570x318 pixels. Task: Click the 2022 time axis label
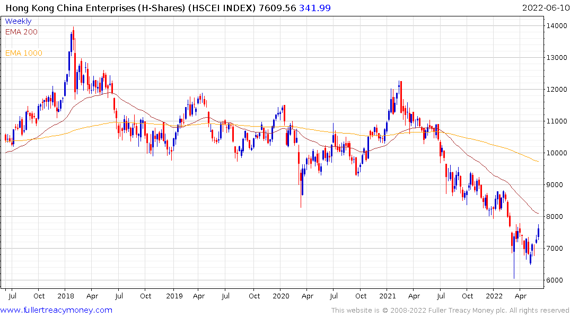point(494,296)
